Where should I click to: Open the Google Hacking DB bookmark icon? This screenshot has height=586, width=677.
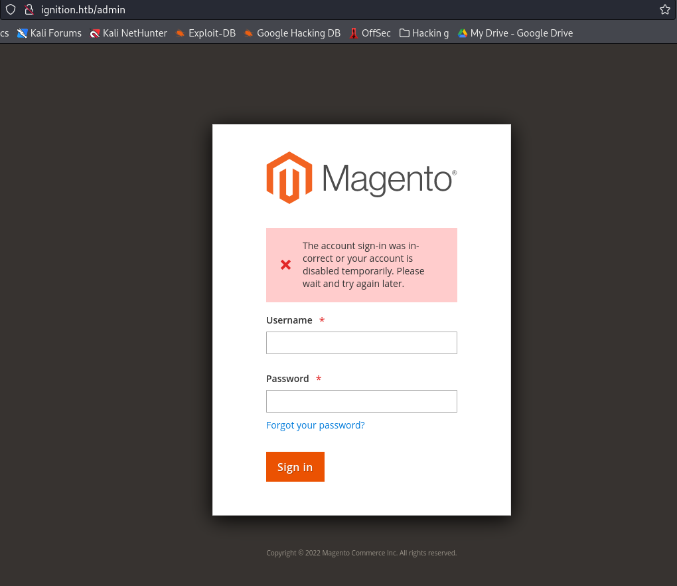[248, 33]
